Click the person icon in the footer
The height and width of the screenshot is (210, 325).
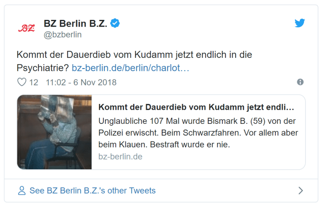21,191
